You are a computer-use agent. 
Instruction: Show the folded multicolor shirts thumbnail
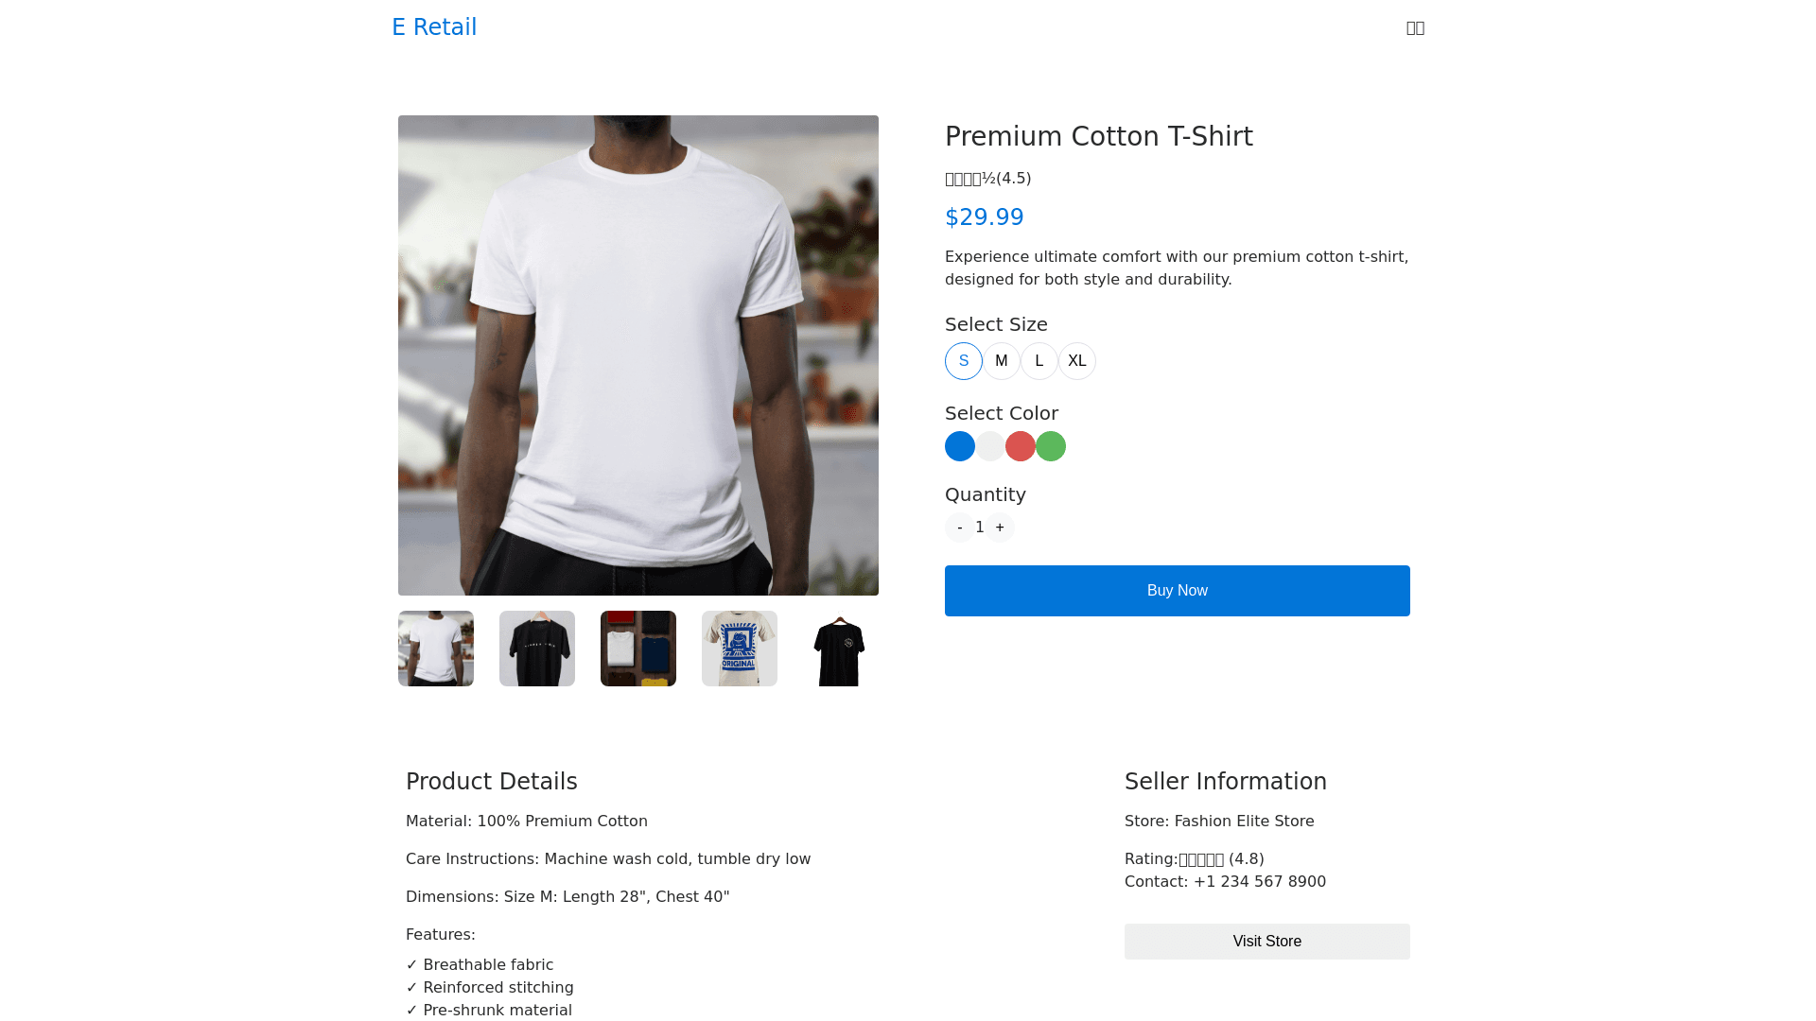pos(638,649)
